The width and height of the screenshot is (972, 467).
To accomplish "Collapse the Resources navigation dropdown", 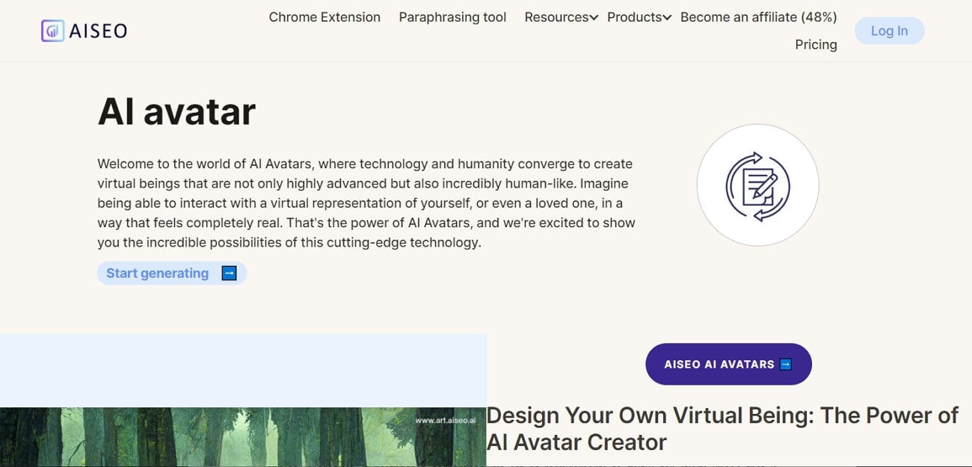I will [593, 16].
